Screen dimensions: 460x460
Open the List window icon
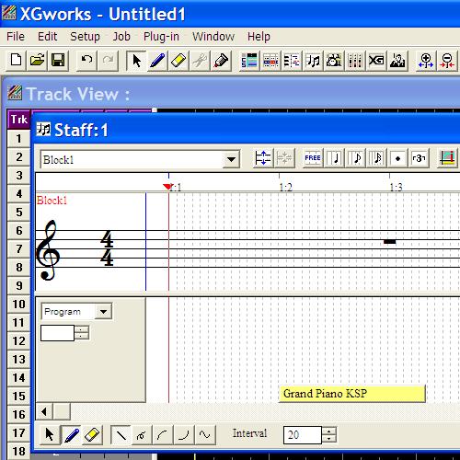coord(292,61)
